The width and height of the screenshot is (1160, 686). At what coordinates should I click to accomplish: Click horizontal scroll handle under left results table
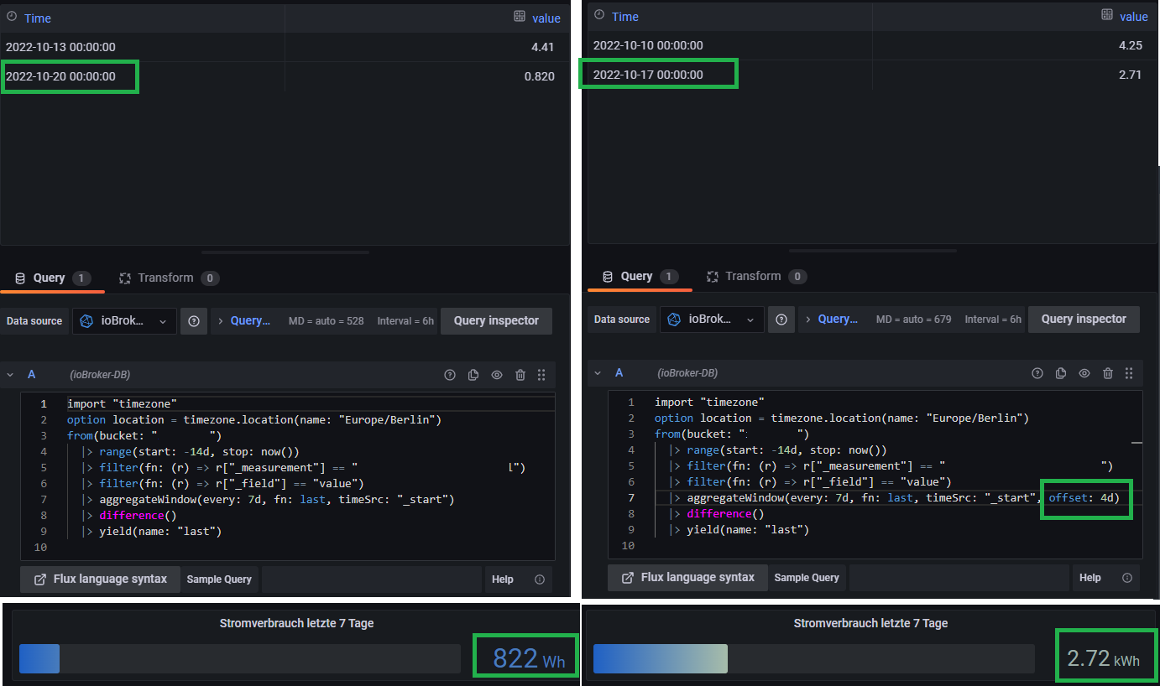click(x=285, y=251)
